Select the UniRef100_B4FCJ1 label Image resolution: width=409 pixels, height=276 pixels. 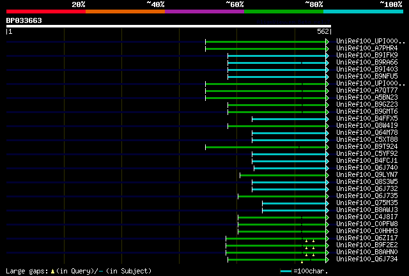(x=367, y=161)
